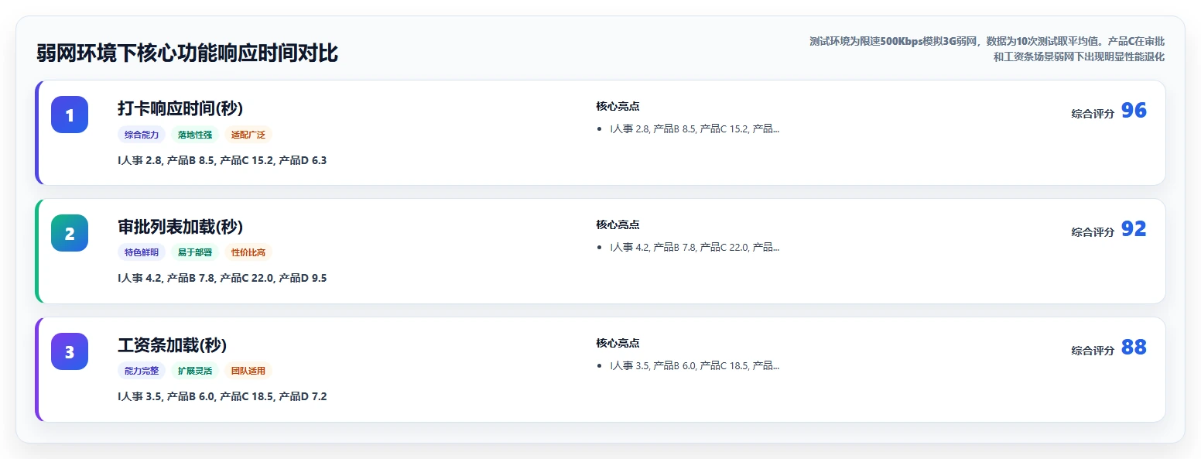Open the 审批列表加载(秒) card title
The width and height of the screenshot is (1201, 459).
tap(180, 227)
